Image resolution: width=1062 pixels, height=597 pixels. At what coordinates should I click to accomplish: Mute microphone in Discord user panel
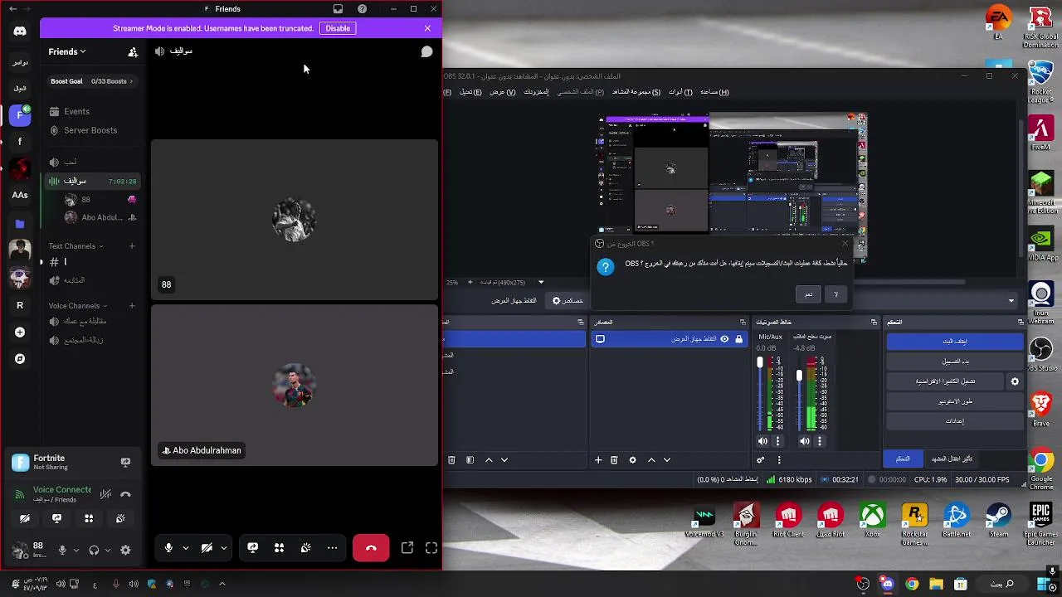point(62,550)
